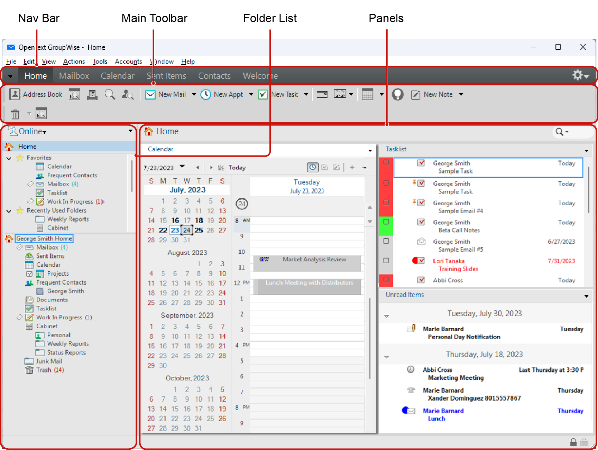Screen dimensions: 598x450
Task: Open the Calendar panel header dropdown arrow
Action: (x=370, y=150)
